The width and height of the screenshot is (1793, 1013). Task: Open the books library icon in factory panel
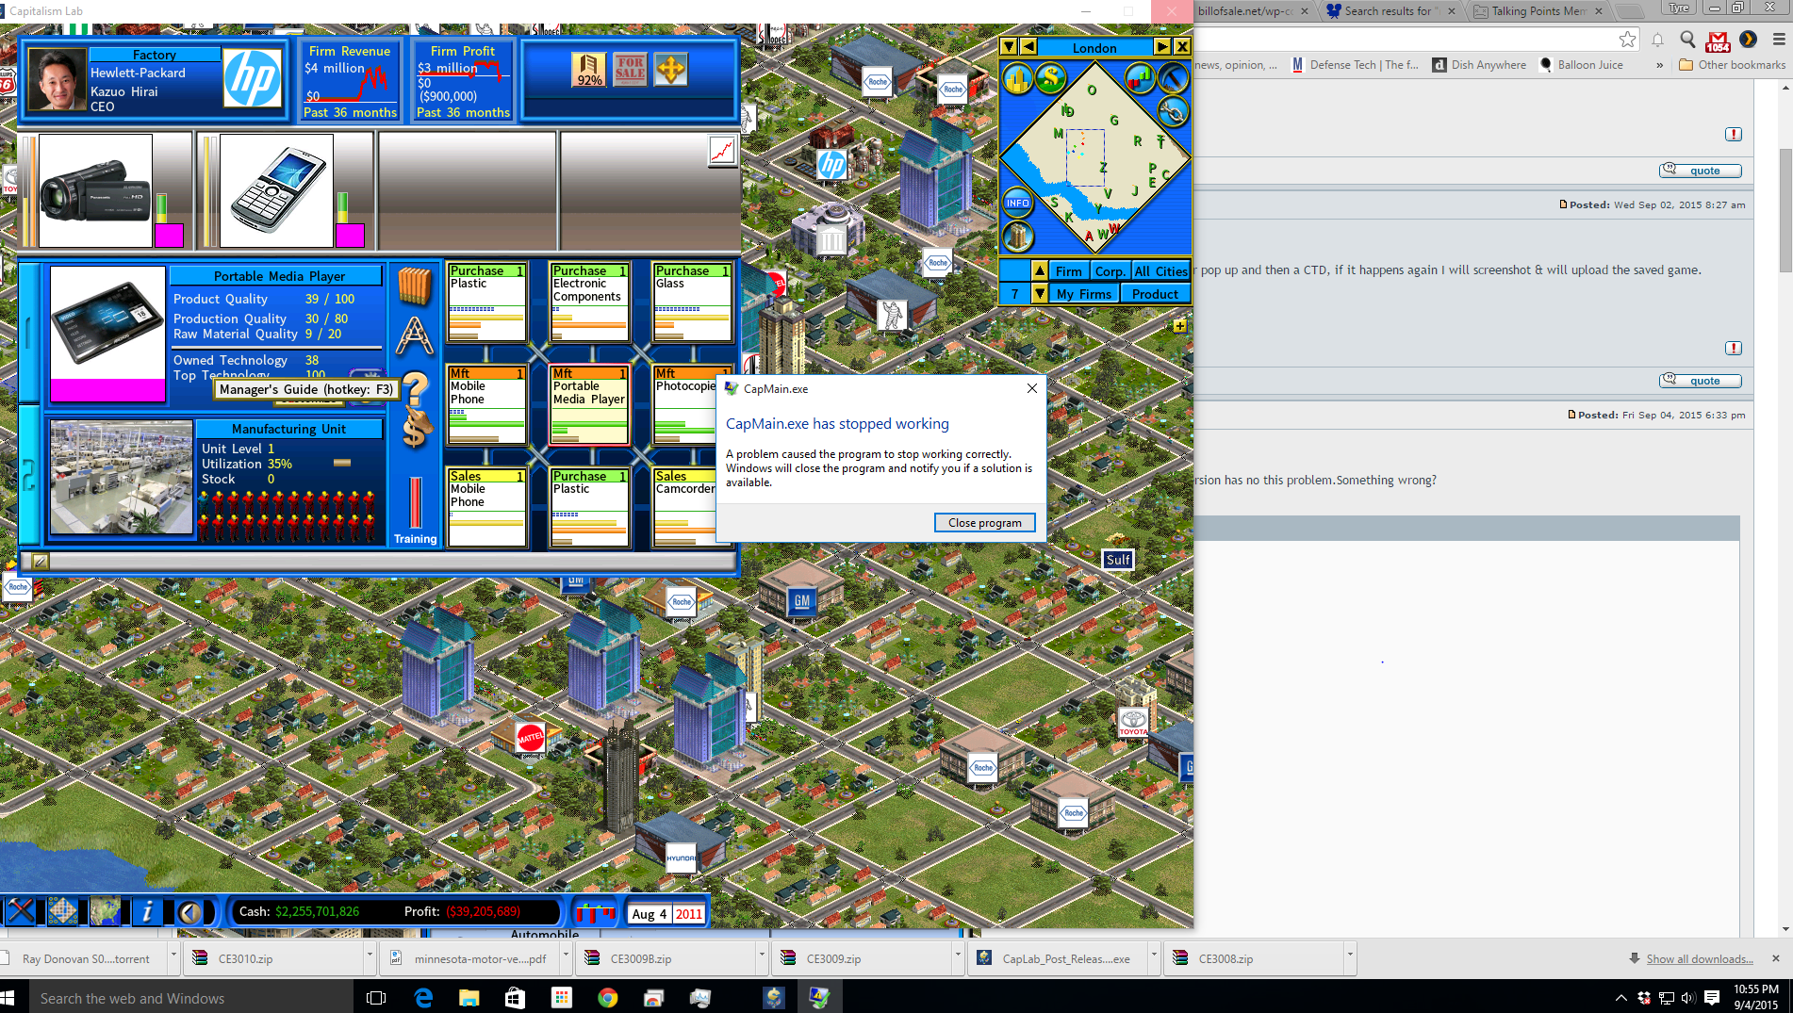pos(415,286)
